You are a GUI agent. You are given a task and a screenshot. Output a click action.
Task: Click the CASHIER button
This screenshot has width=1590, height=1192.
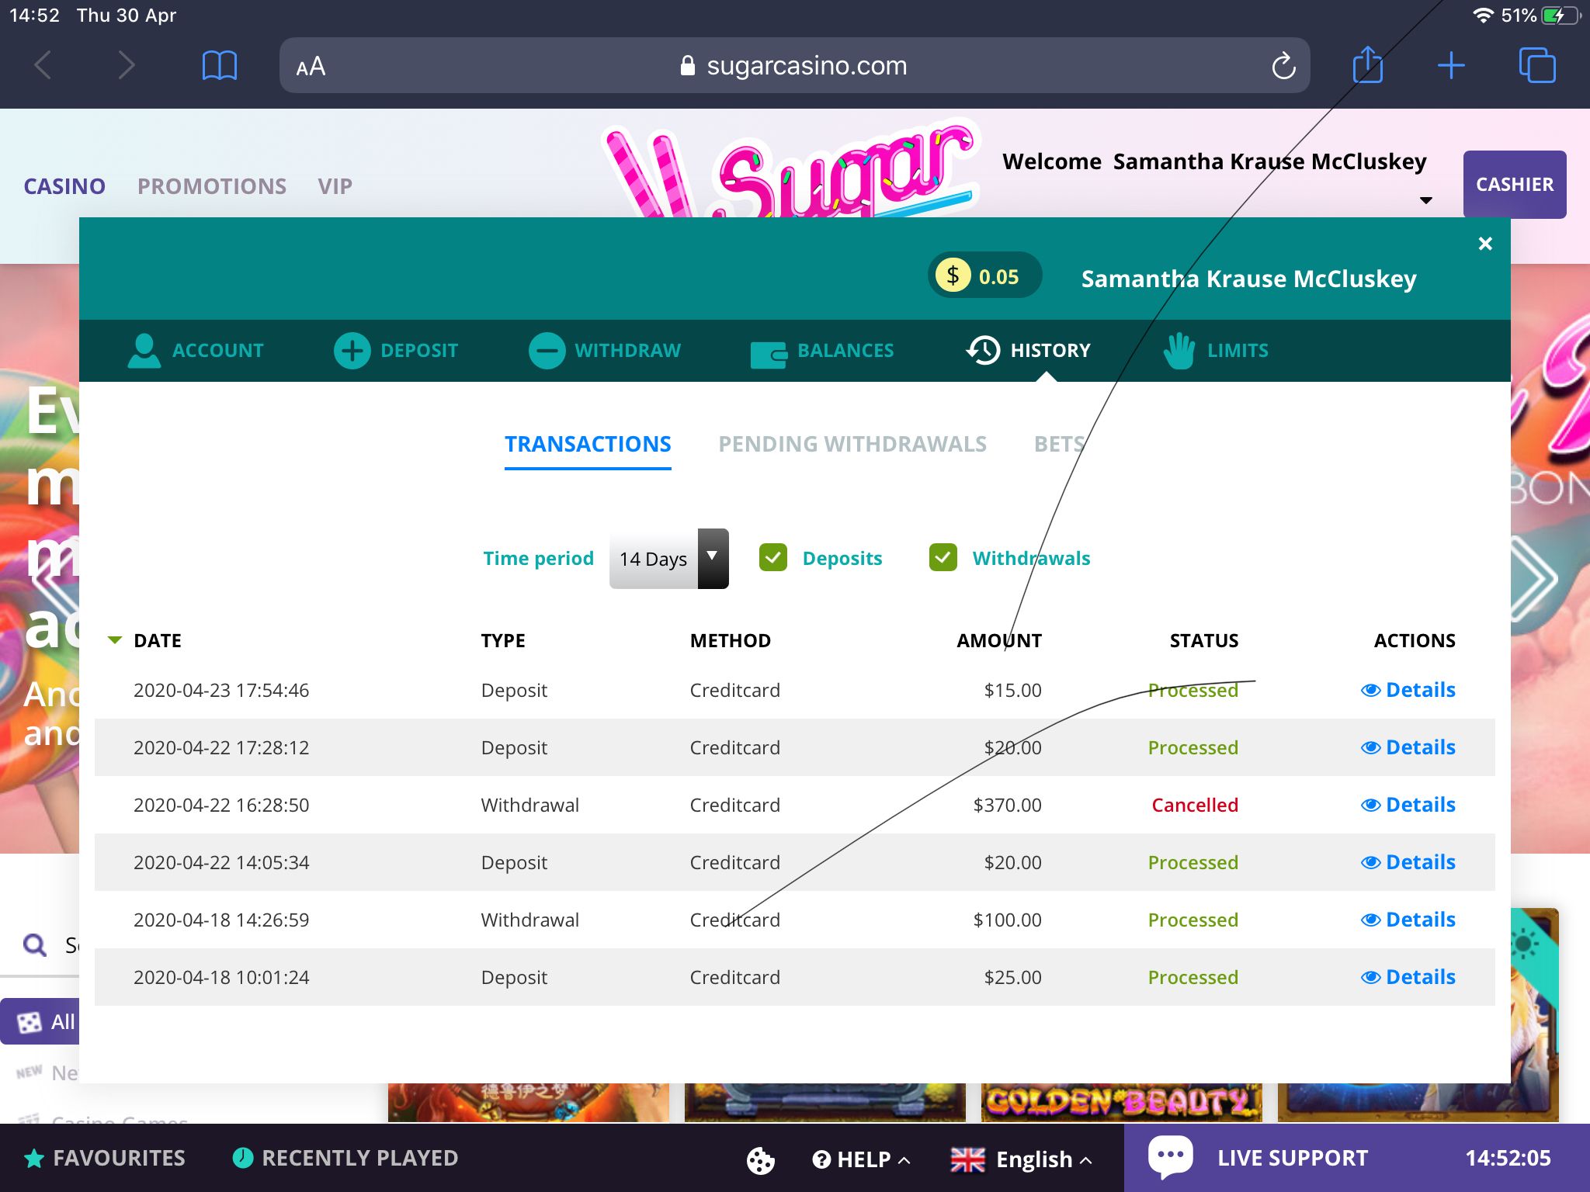coord(1514,185)
